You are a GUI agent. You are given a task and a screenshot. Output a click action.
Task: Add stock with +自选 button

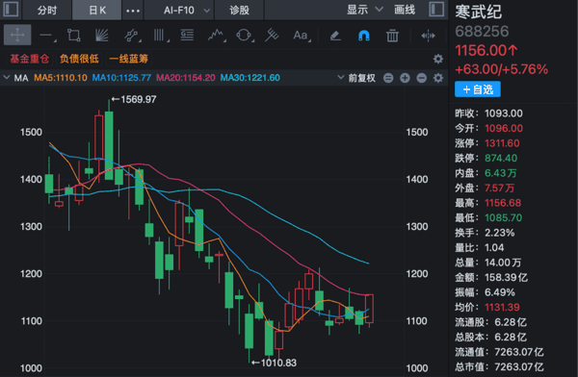coord(478,89)
